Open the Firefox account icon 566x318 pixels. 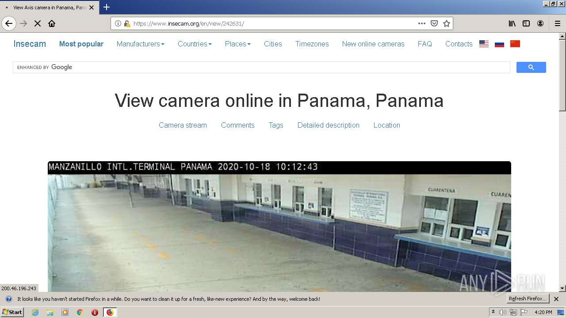(540, 23)
